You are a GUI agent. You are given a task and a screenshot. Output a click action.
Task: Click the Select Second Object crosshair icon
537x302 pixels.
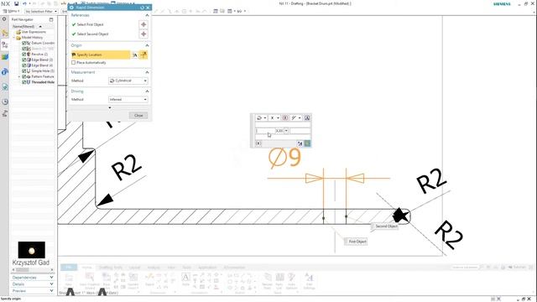point(143,34)
